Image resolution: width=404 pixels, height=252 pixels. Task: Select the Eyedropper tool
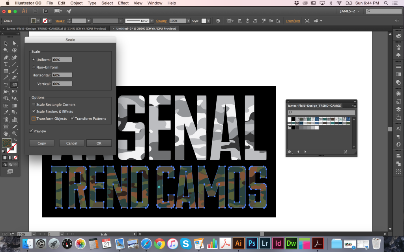coord(6,112)
